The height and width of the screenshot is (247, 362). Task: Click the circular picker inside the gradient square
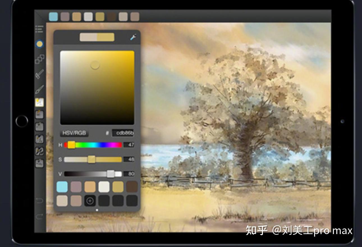tap(95, 65)
